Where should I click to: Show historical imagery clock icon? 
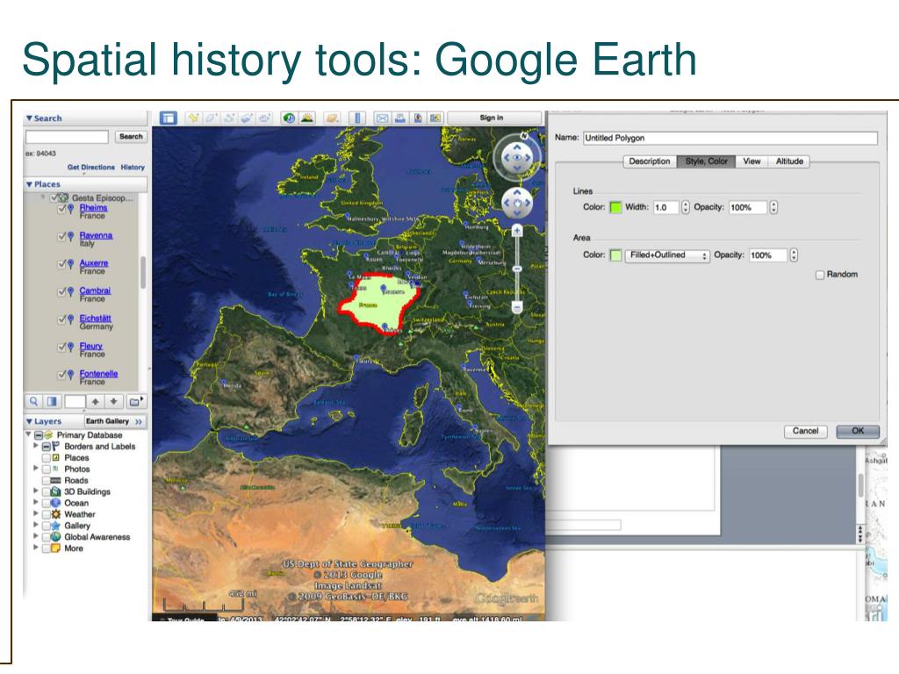pos(290,118)
